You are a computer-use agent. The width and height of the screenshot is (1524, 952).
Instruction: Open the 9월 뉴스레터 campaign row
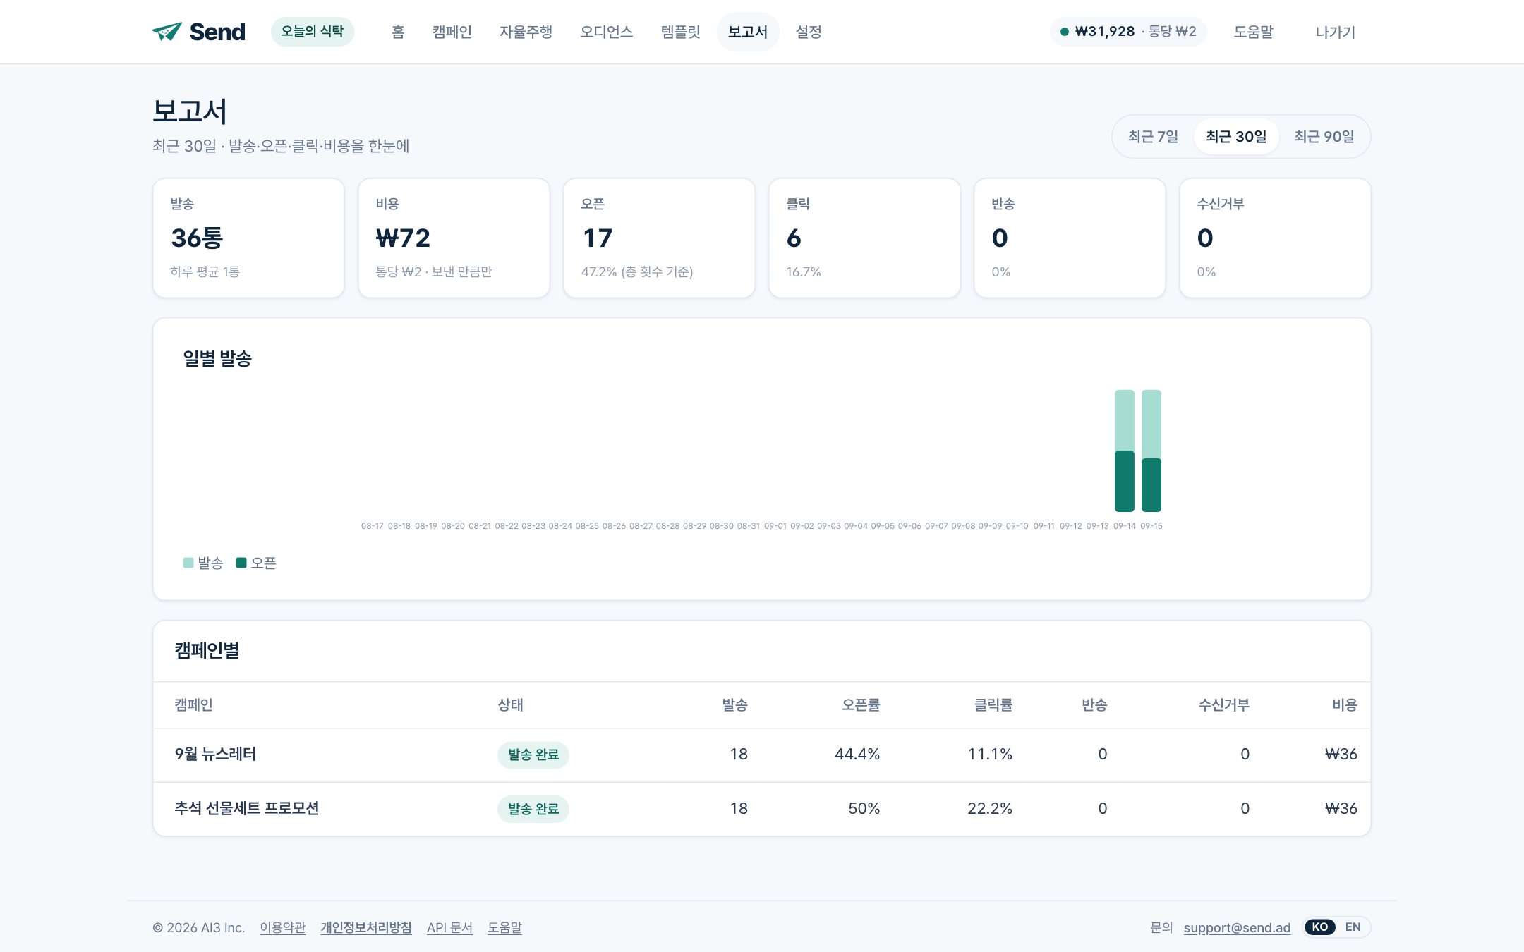762,755
